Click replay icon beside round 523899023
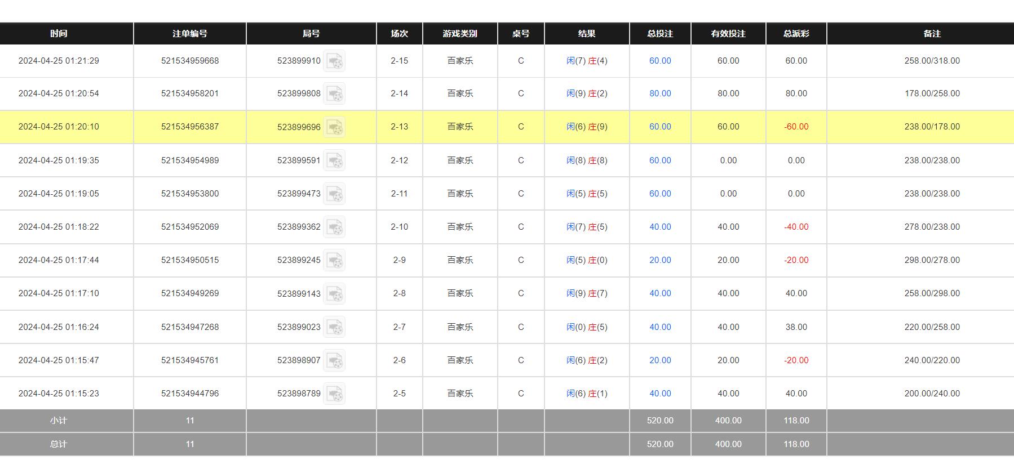This screenshot has width=1014, height=460. [x=334, y=327]
